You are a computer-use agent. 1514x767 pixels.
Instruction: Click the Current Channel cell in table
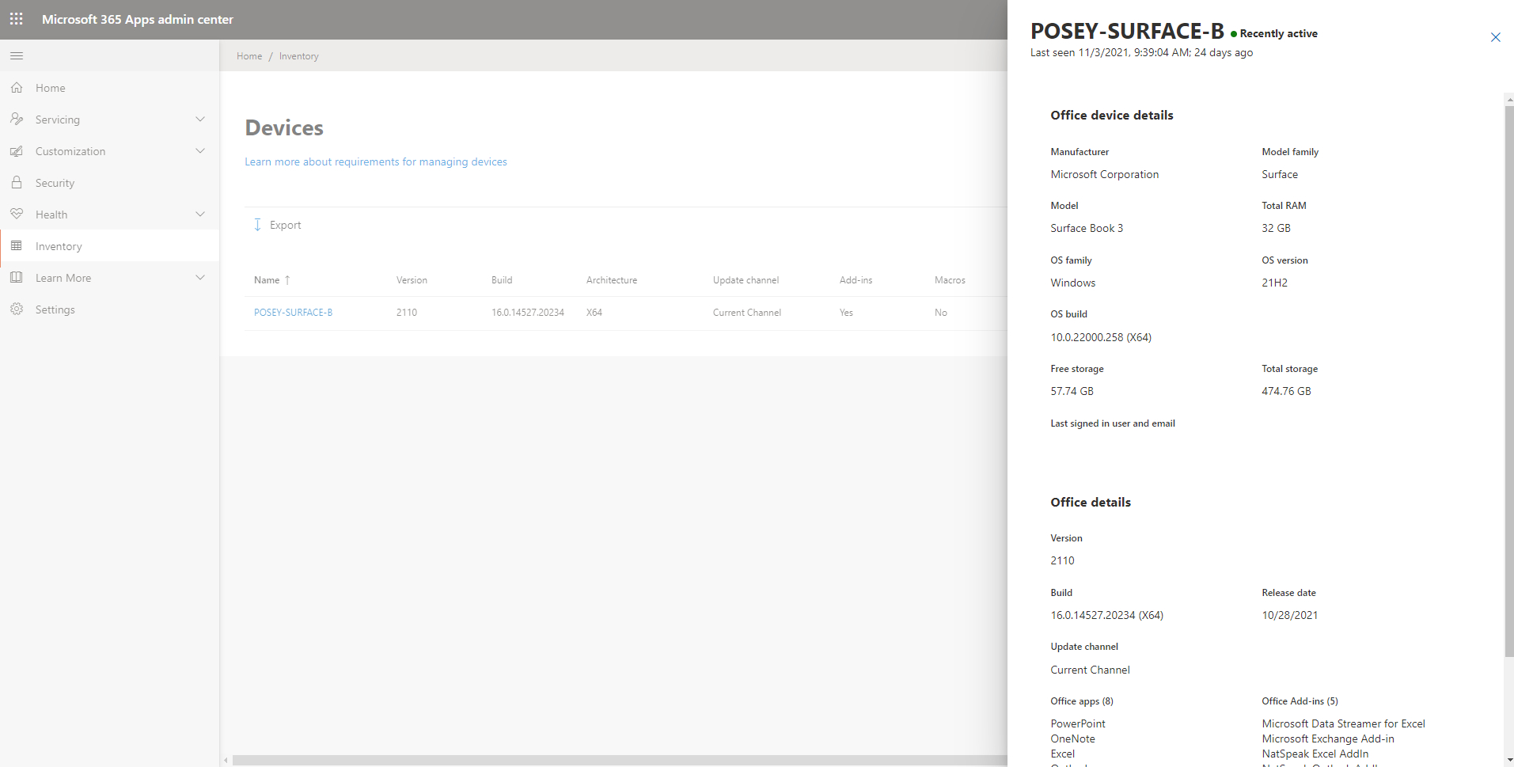pos(747,313)
